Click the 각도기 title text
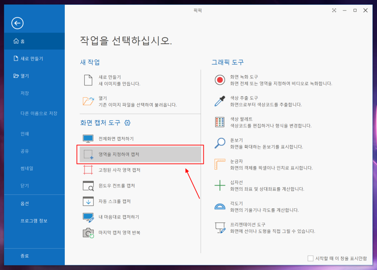This screenshot has width=377, height=270. 237,203
